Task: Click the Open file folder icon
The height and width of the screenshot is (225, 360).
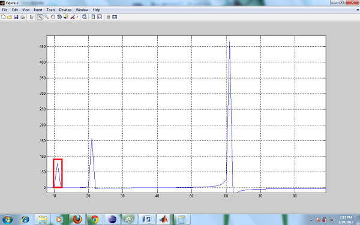Action: tap(10, 17)
